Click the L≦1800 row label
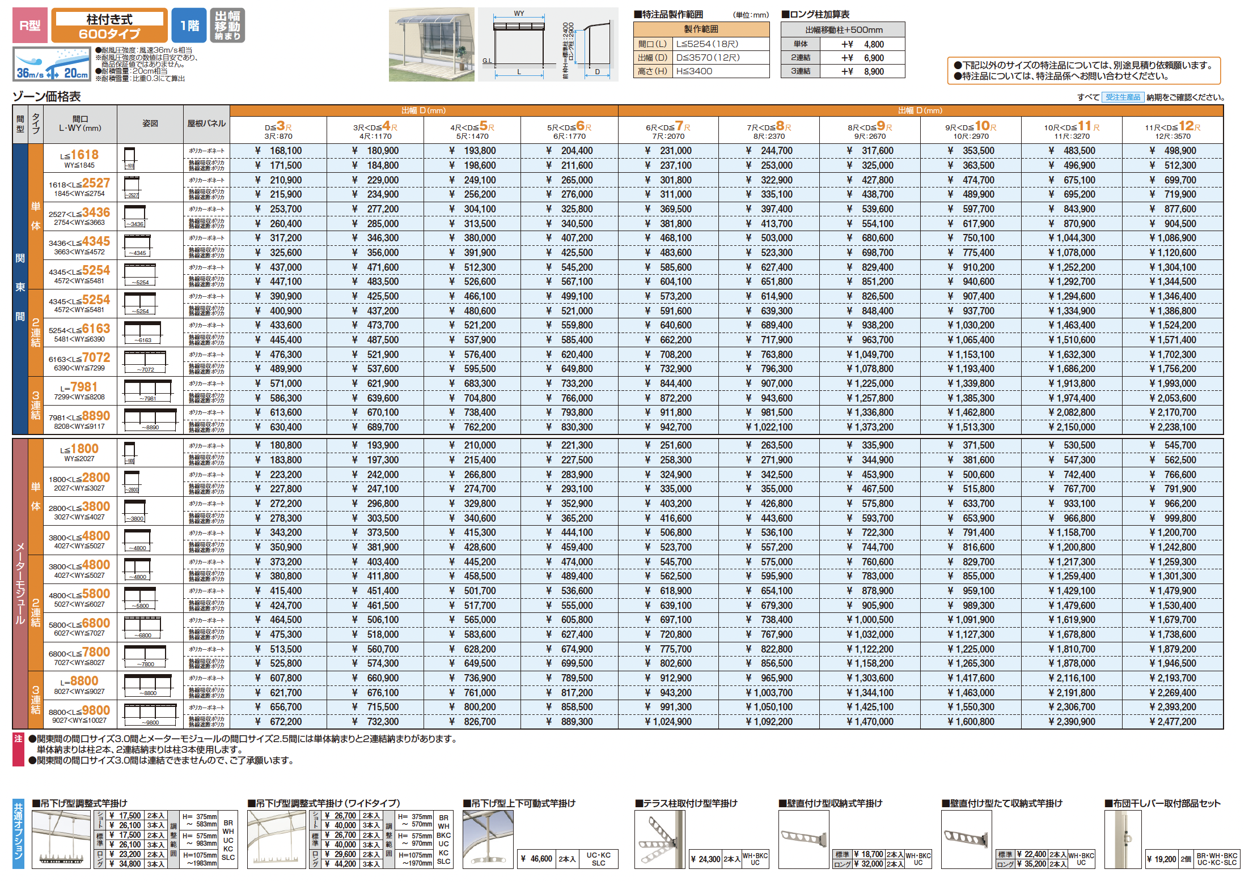 click(x=79, y=452)
